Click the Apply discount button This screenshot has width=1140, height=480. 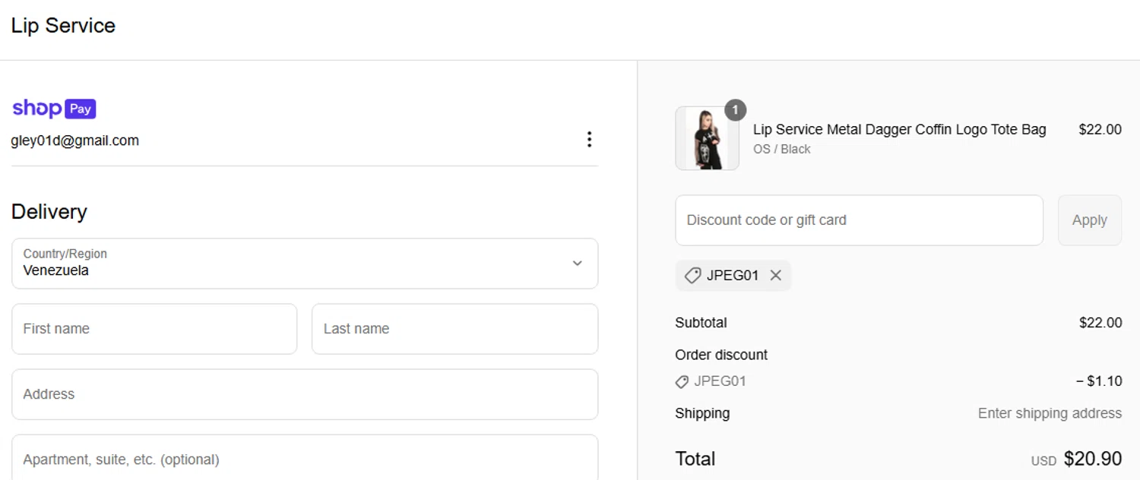click(1089, 220)
